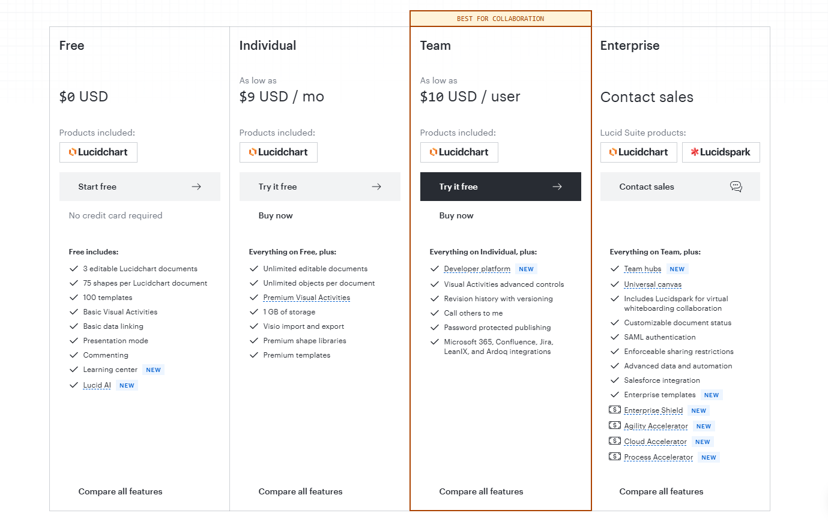Click the Enterprise plan heading
Image resolution: width=828 pixels, height=525 pixels.
pos(630,46)
